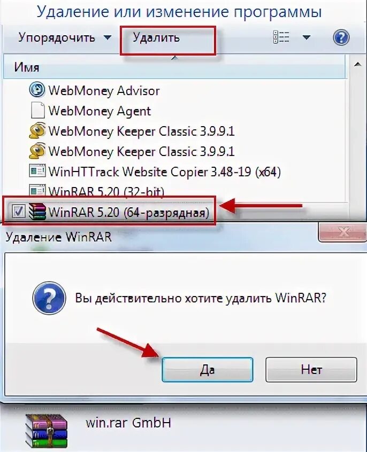The width and height of the screenshot is (367, 452).
Task: Cancel uninstall by clicking Нет
Action: pos(311,370)
